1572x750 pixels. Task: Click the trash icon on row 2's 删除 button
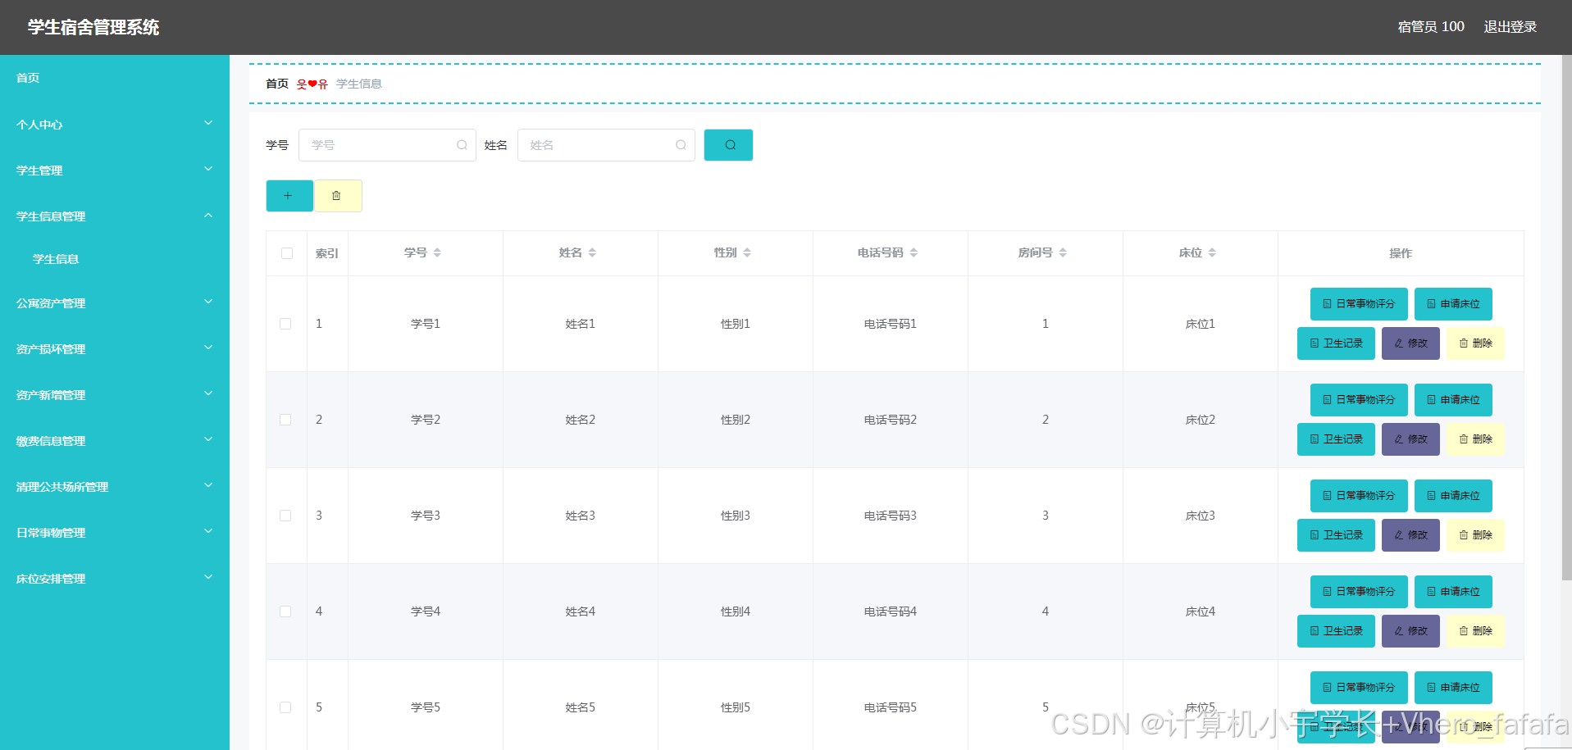click(1465, 439)
